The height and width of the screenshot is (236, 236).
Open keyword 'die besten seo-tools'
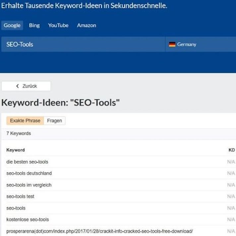tap(27, 162)
